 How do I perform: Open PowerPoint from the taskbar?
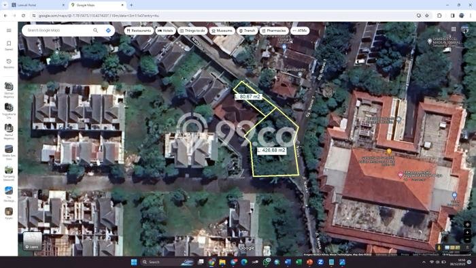coord(309,262)
